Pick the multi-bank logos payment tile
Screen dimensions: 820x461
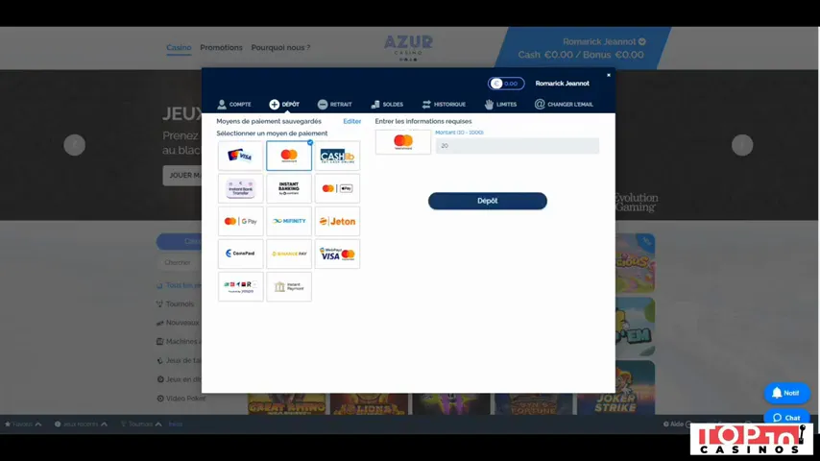pos(241,287)
